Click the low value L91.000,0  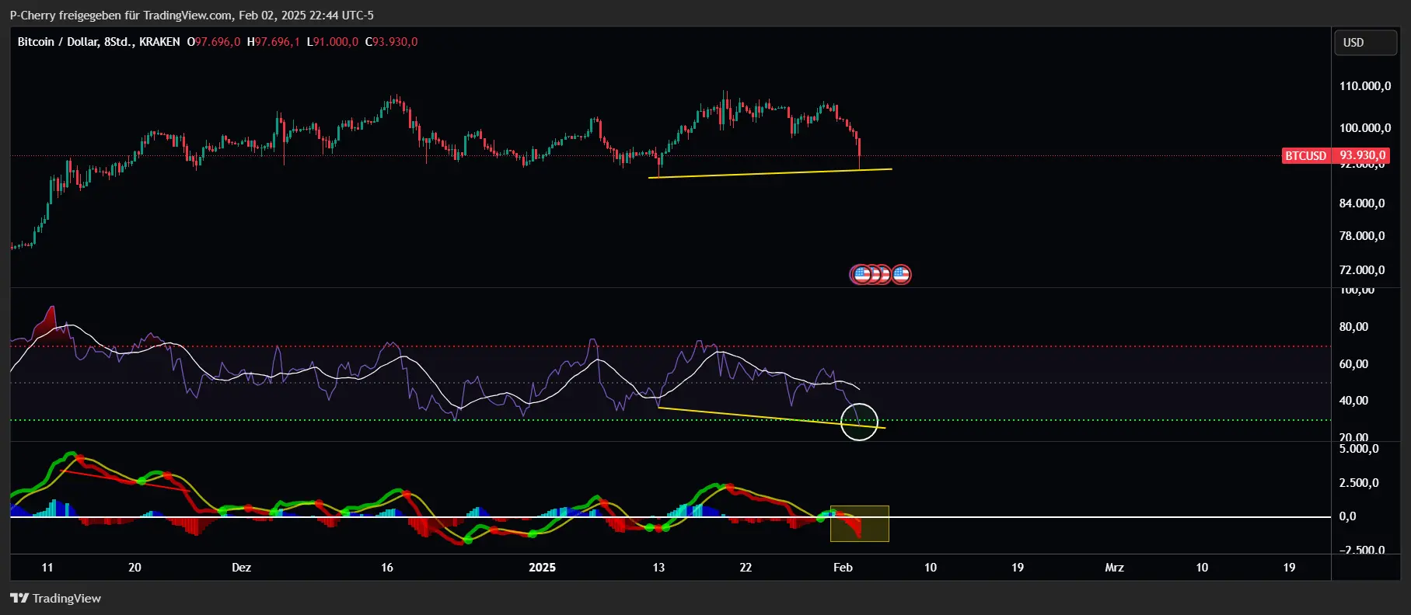pyautogui.click(x=333, y=42)
